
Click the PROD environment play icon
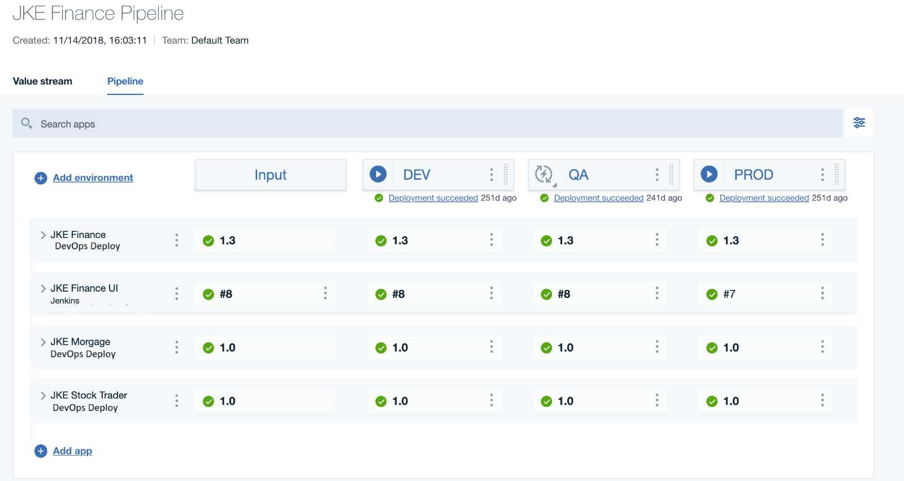709,174
